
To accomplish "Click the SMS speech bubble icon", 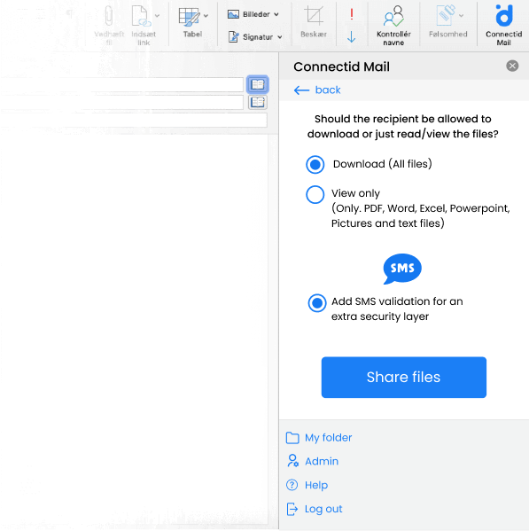I will pyautogui.click(x=402, y=269).
